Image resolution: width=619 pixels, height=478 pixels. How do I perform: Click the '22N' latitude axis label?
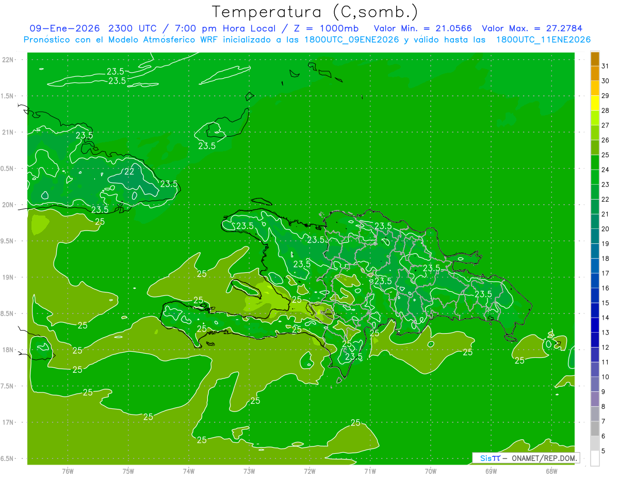pyautogui.click(x=8, y=60)
